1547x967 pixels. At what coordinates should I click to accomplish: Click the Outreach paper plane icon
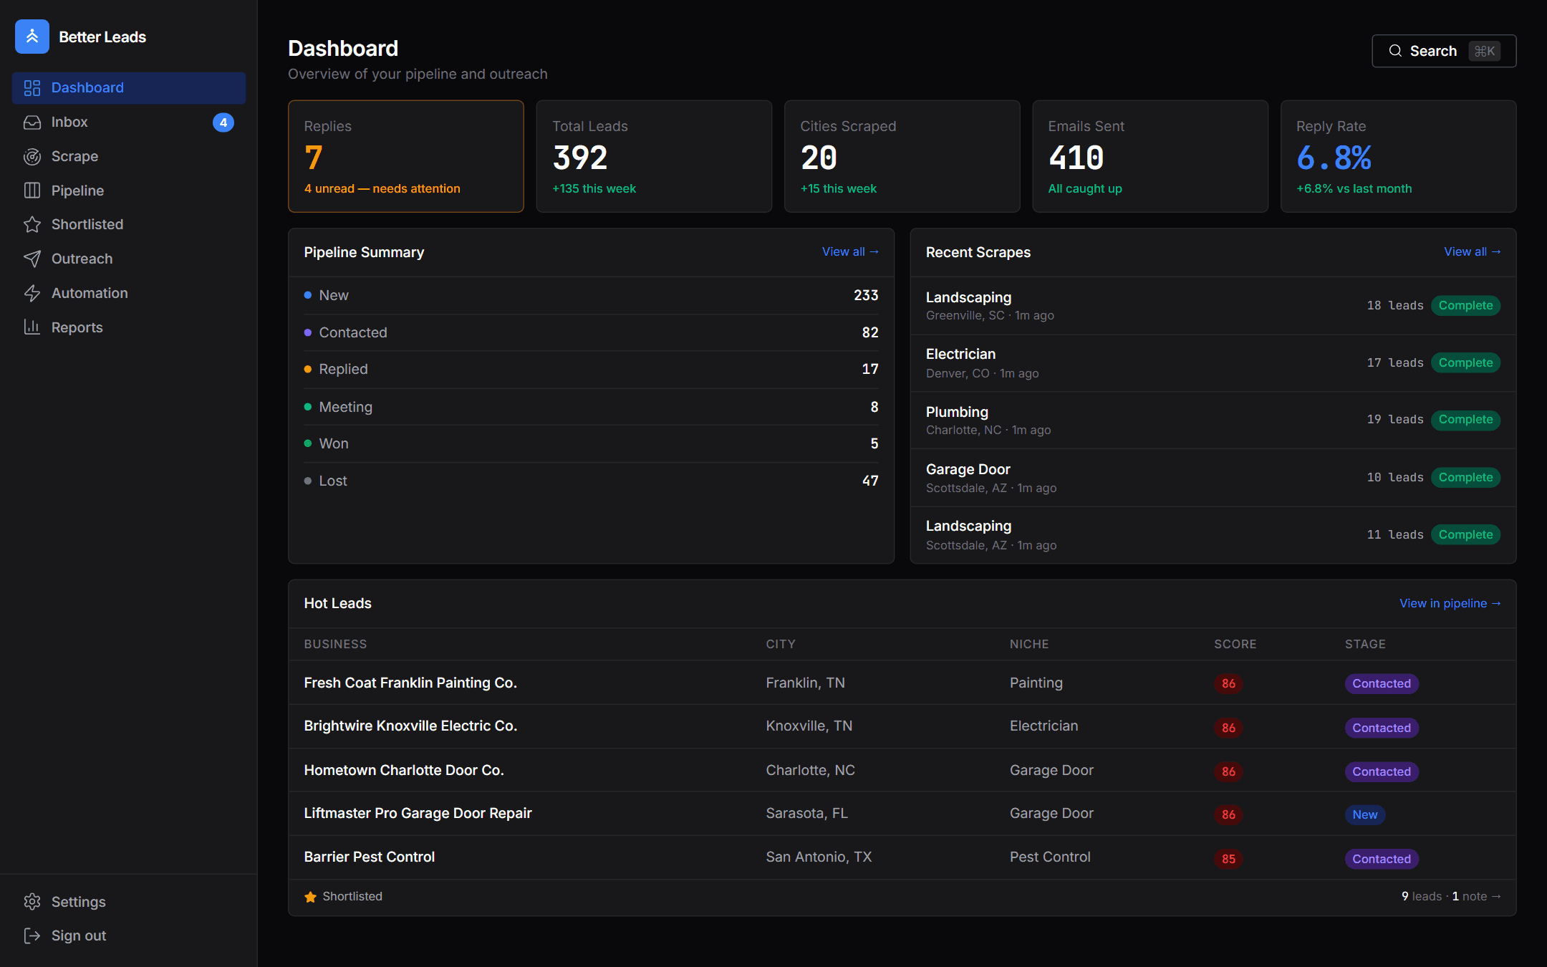click(x=32, y=259)
